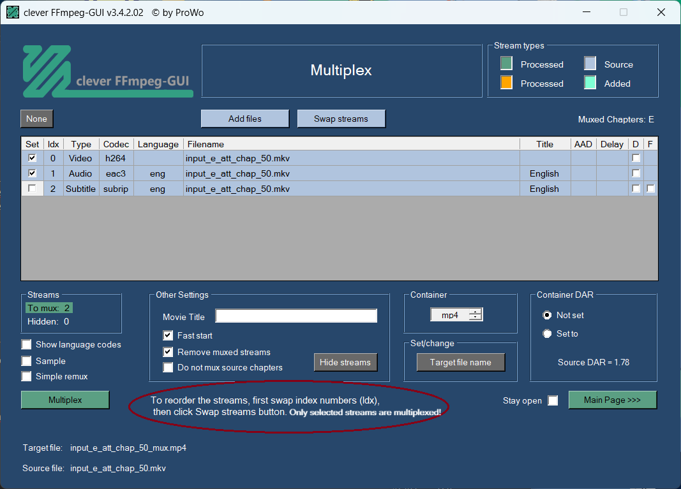
Task: Click the Subtitle row English title cell
Action: [x=544, y=189]
